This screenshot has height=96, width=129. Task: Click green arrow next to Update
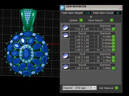tap(81, 20)
